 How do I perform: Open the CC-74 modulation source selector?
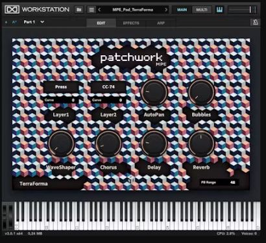click(x=108, y=87)
